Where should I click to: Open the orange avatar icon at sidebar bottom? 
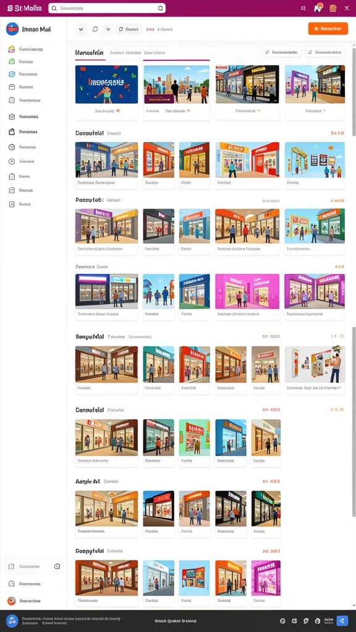[x=12, y=601]
